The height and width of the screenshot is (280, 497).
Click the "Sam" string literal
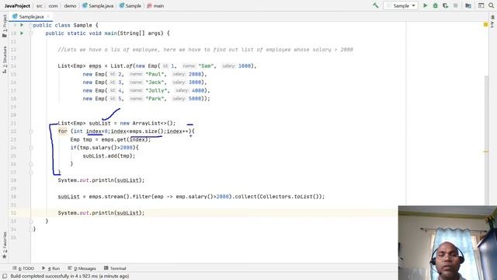(206, 66)
